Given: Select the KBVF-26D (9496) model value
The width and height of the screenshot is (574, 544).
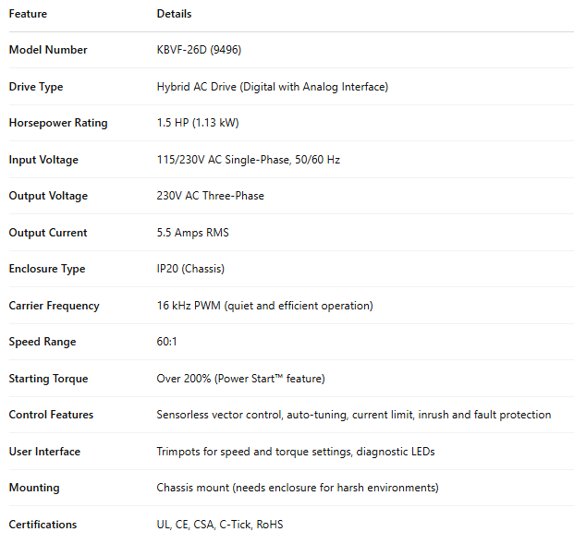Looking at the screenshot, I should 199,50.
